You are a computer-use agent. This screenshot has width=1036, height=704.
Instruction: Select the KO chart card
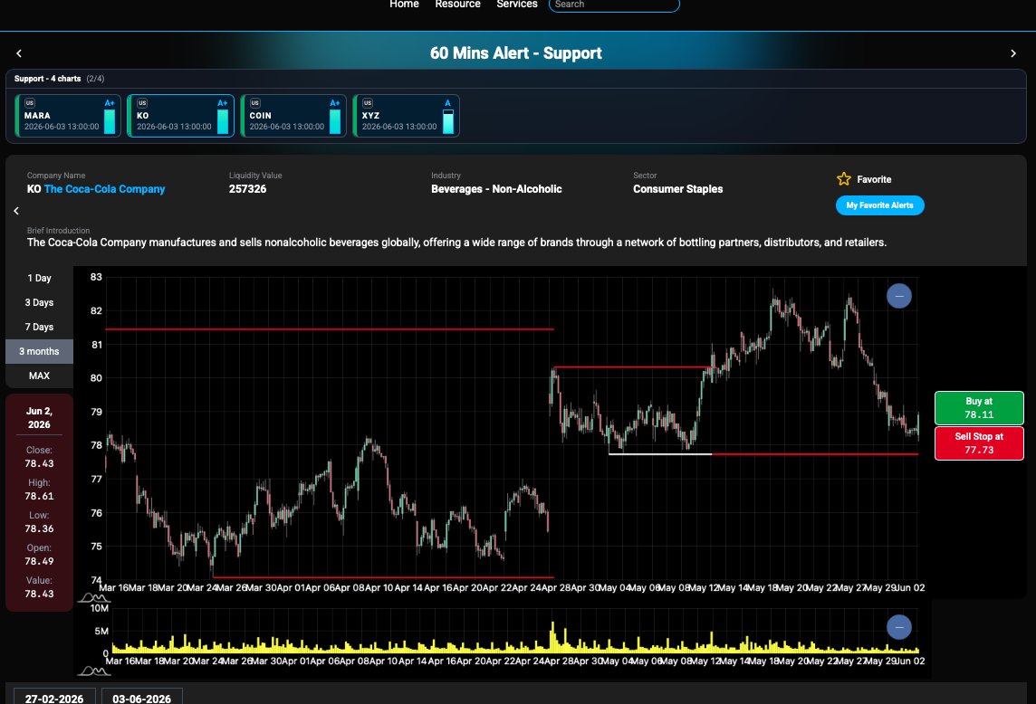tap(180, 116)
